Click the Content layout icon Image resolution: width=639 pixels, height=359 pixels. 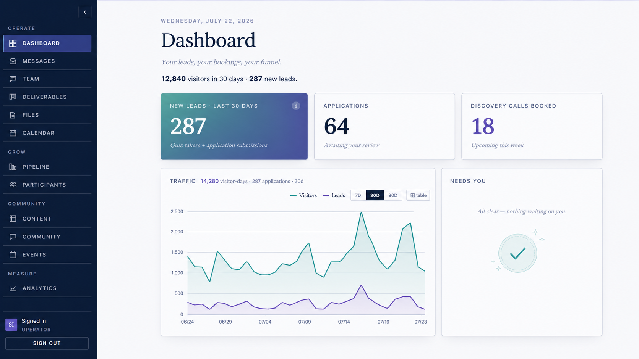click(x=13, y=219)
